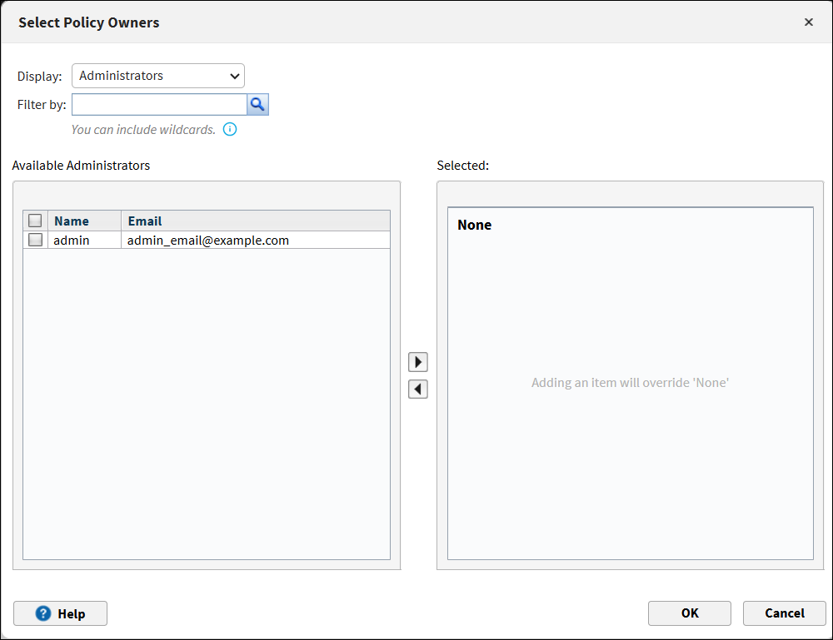Screen dimensions: 833x640
Task: Click the left arrow to remove a selected owner
Action: [x=418, y=389]
